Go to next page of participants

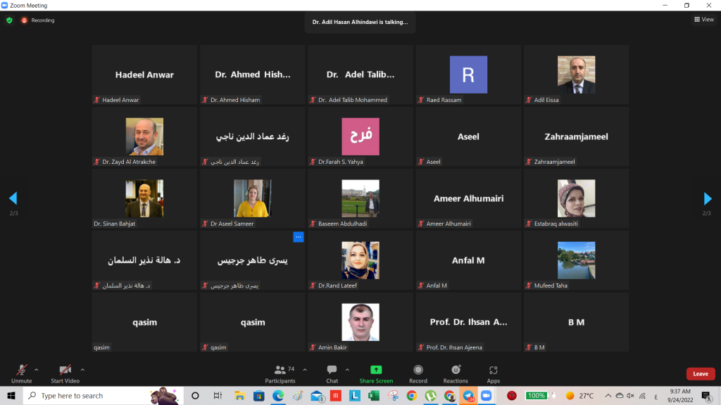coord(708,198)
